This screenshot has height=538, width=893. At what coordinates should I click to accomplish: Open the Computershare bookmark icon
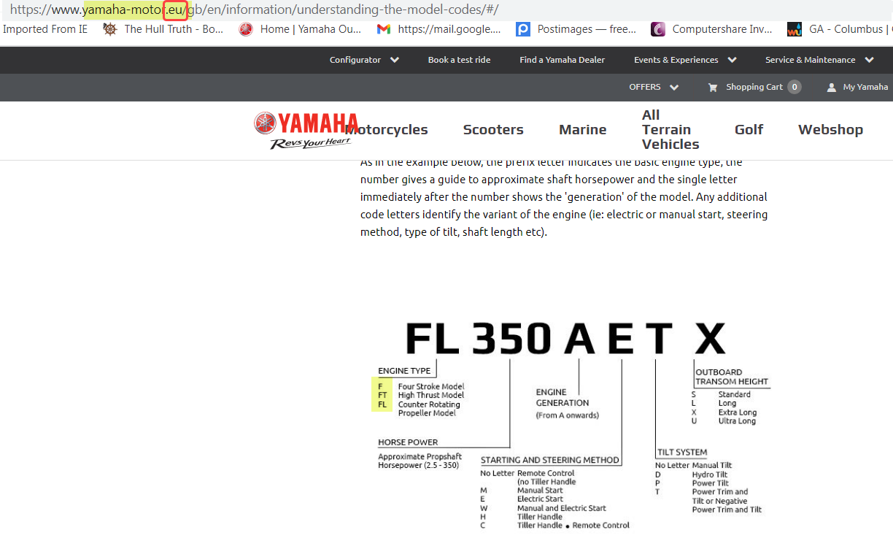point(658,29)
